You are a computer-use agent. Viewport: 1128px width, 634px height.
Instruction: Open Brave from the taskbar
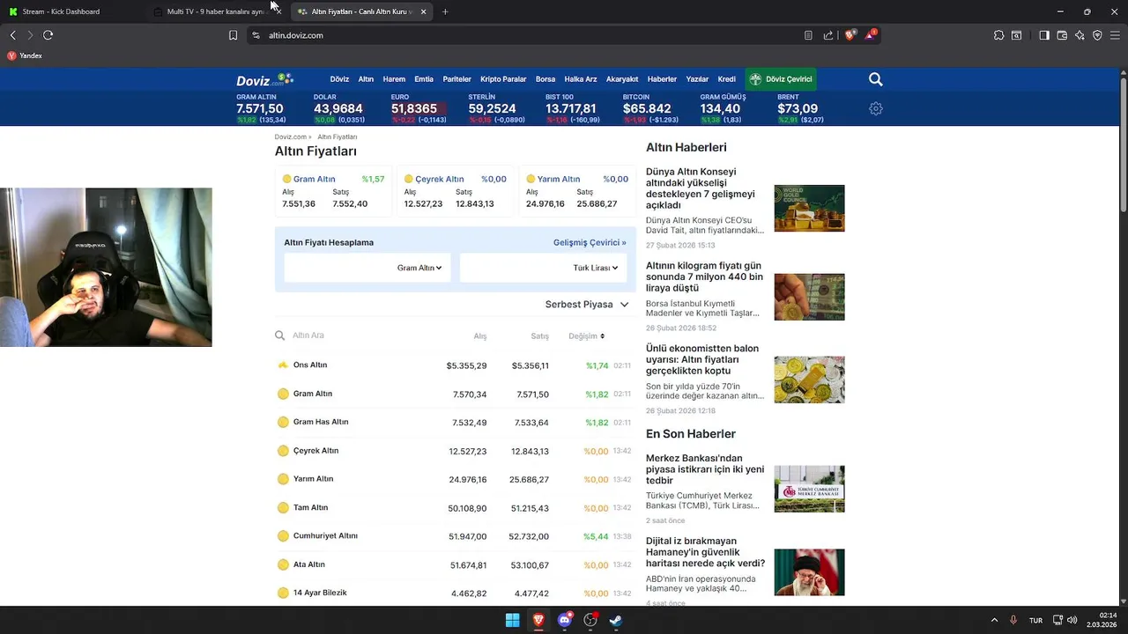[x=538, y=620]
